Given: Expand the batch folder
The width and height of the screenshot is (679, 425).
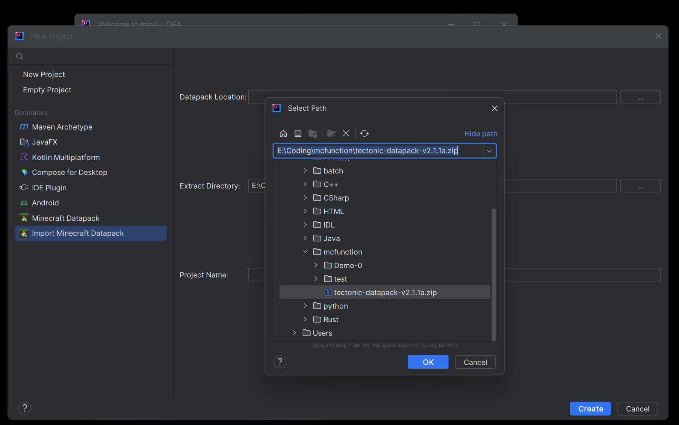Looking at the screenshot, I should [x=305, y=171].
